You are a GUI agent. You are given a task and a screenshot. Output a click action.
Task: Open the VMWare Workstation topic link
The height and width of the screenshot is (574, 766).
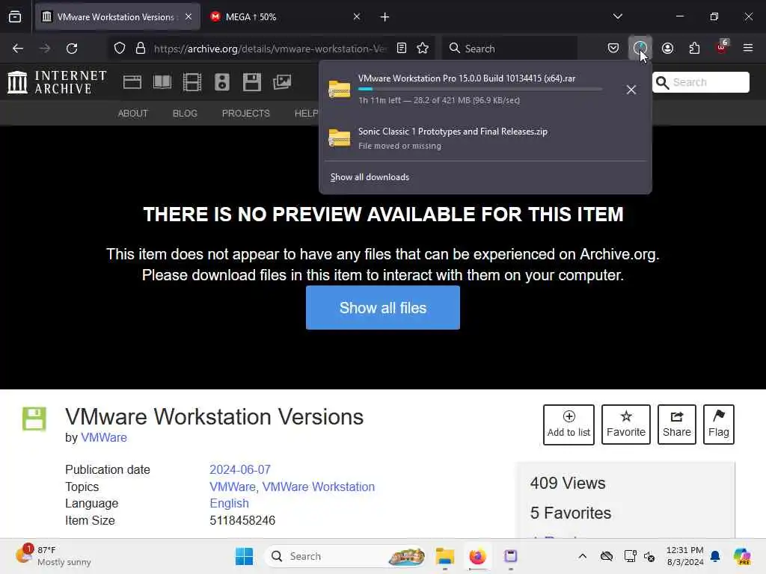[319, 487]
